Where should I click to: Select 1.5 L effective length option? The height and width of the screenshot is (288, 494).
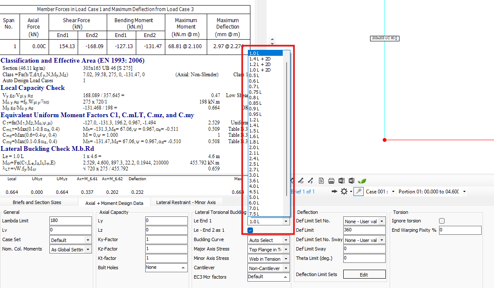pyautogui.click(x=265, y=131)
